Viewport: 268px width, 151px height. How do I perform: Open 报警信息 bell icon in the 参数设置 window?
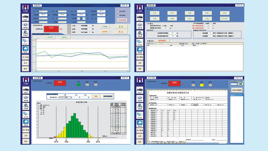tap(140, 50)
